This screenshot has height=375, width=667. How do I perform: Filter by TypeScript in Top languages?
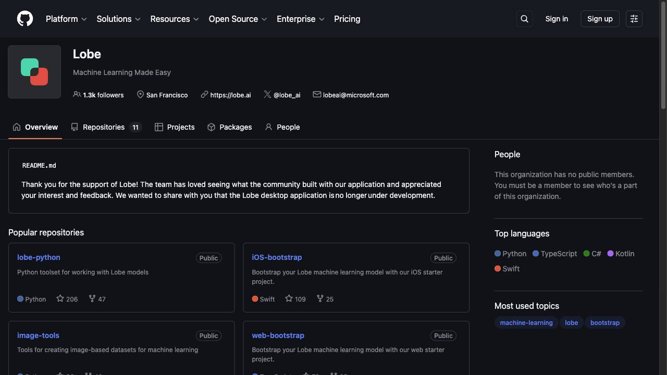point(555,254)
